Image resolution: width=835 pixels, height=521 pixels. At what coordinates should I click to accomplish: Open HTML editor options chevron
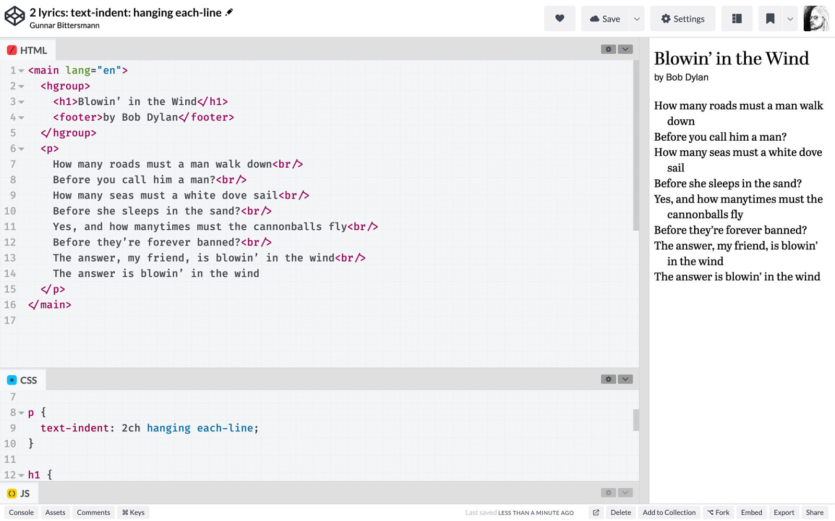pos(625,49)
